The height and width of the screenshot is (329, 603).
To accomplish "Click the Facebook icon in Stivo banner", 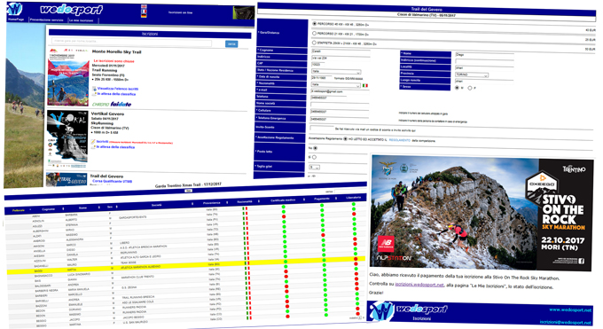I will click(x=581, y=262).
